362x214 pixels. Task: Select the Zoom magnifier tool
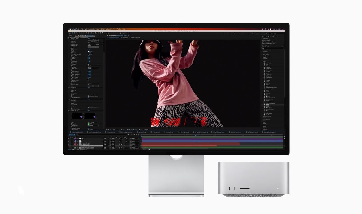77,33
